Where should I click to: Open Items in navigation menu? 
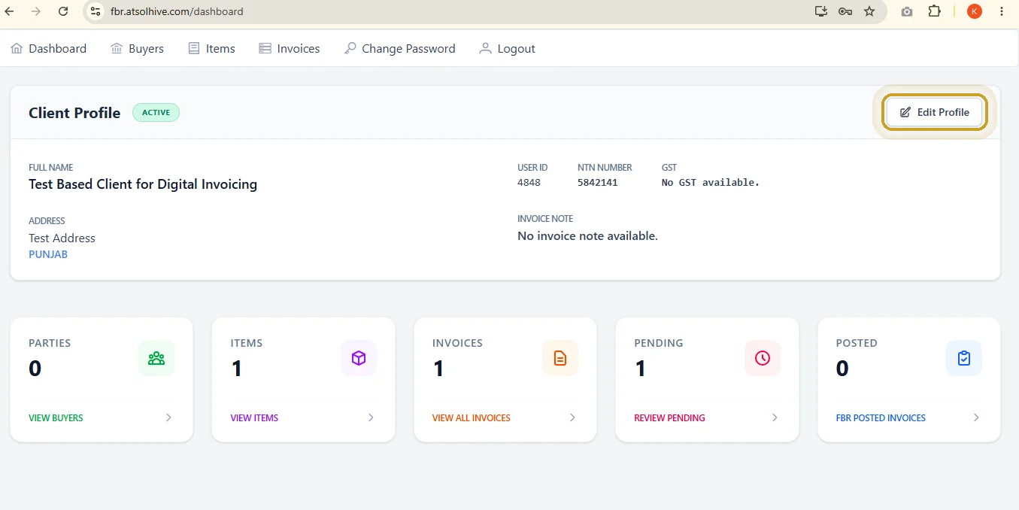pyautogui.click(x=211, y=48)
